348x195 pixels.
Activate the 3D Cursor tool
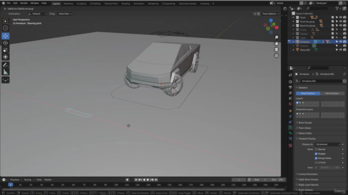tap(5, 28)
